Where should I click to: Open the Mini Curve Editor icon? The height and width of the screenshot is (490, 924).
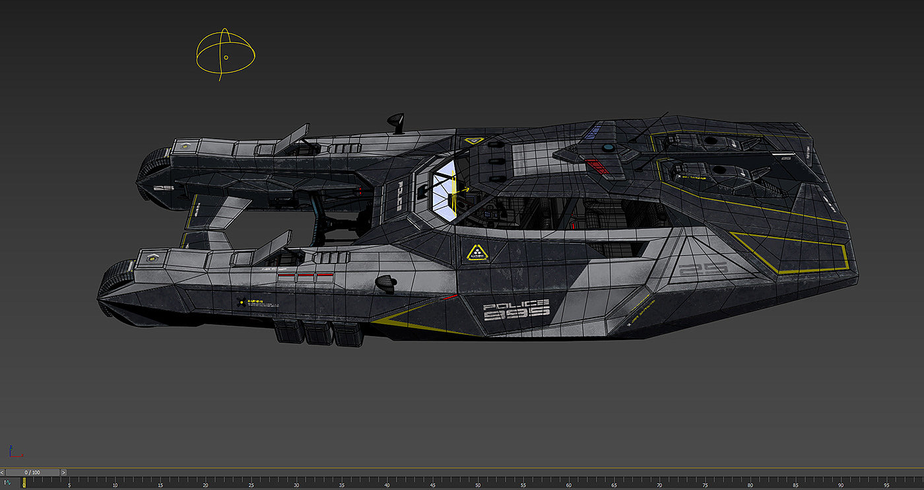[8, 483]
